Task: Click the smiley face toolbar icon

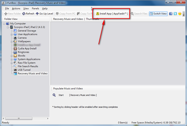Action: pyautogui.click(x=180, y=14)
